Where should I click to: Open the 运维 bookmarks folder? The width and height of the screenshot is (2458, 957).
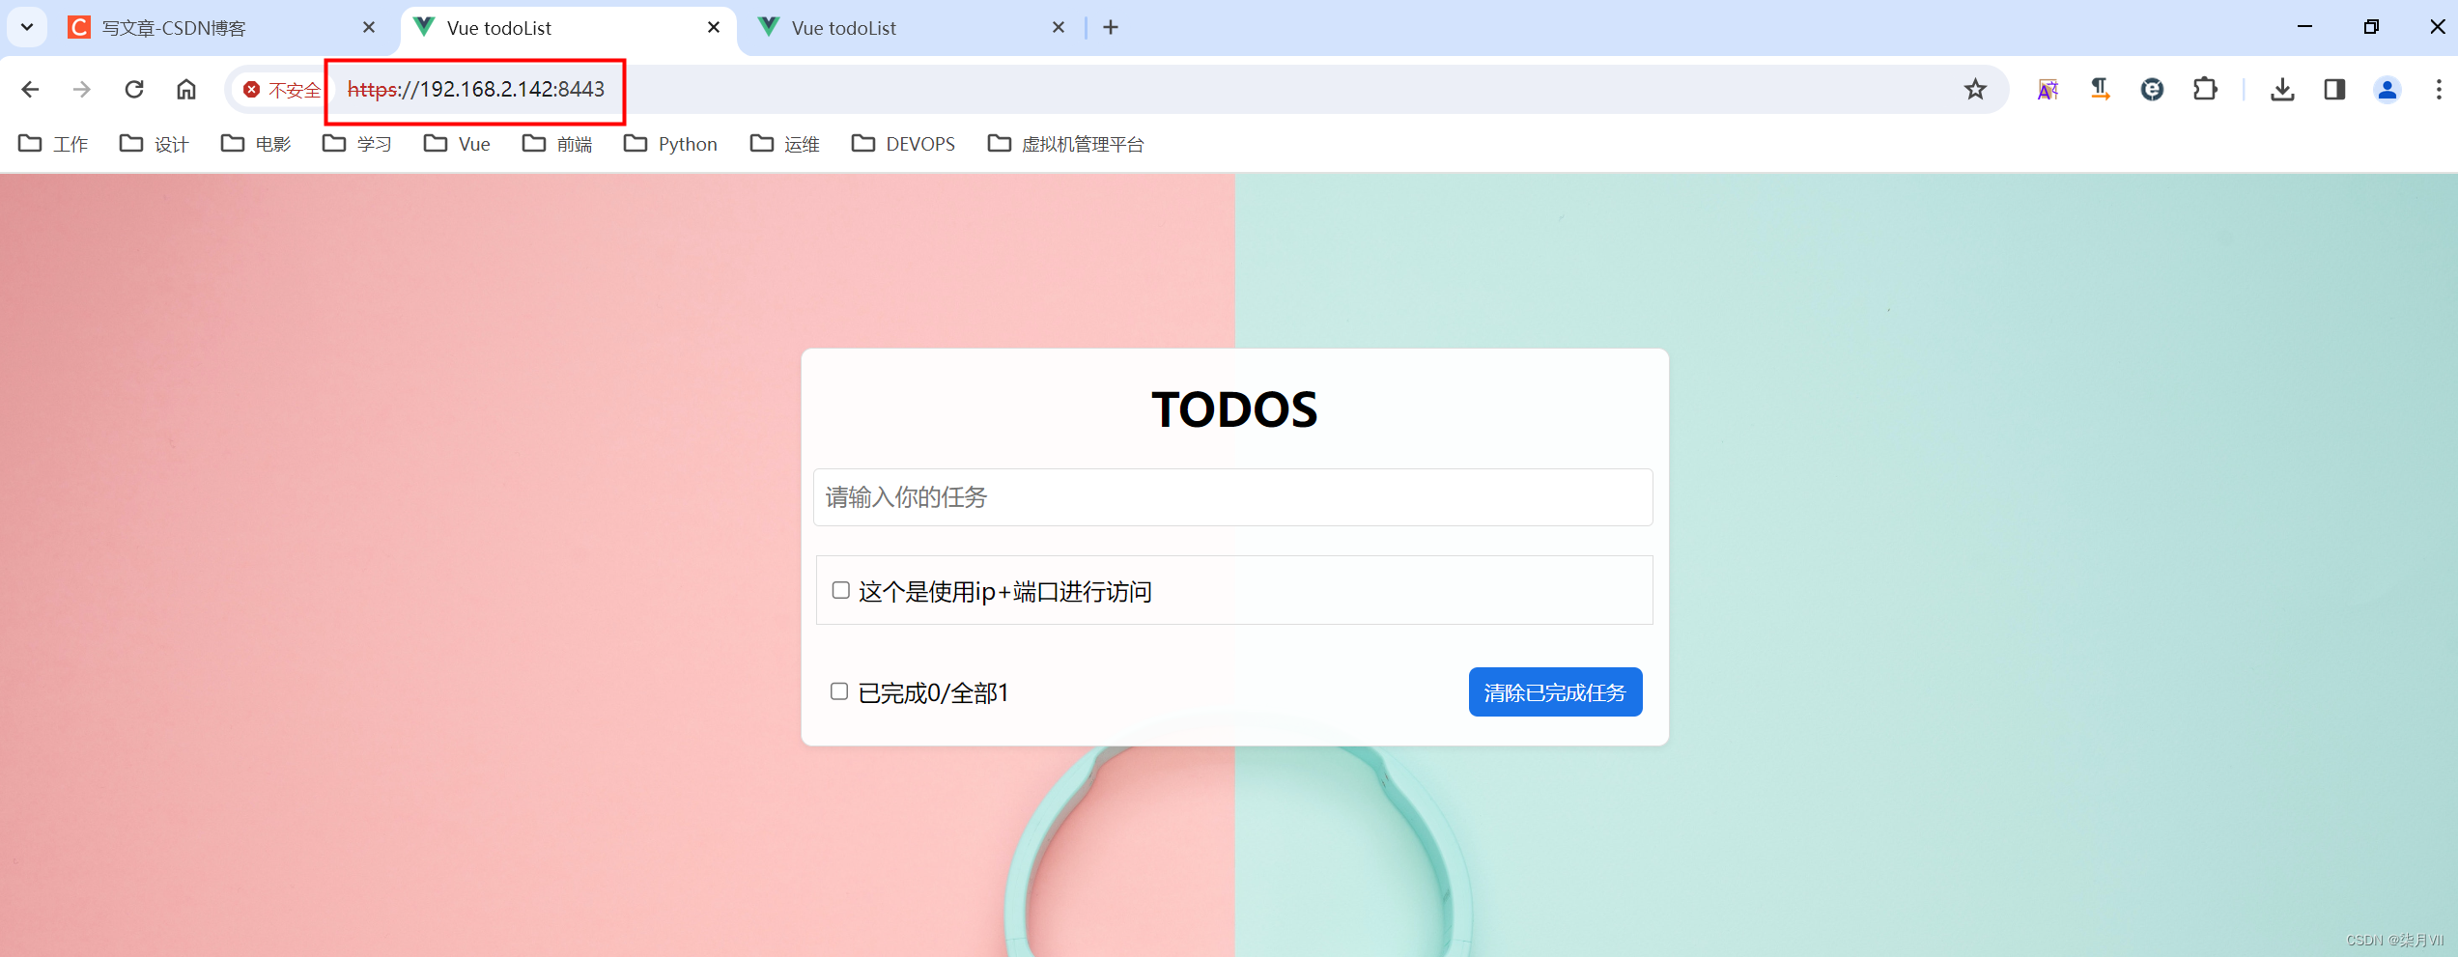click(x=785, y=144)
